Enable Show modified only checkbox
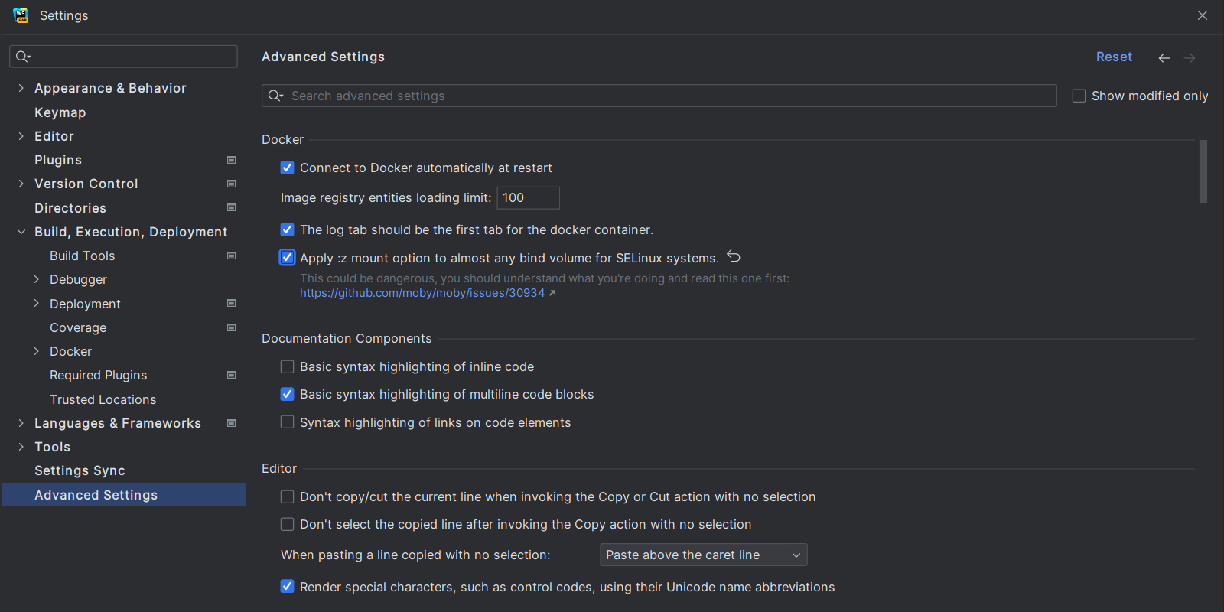This screenshot has width=1224, height=612. coord(1079,96)
